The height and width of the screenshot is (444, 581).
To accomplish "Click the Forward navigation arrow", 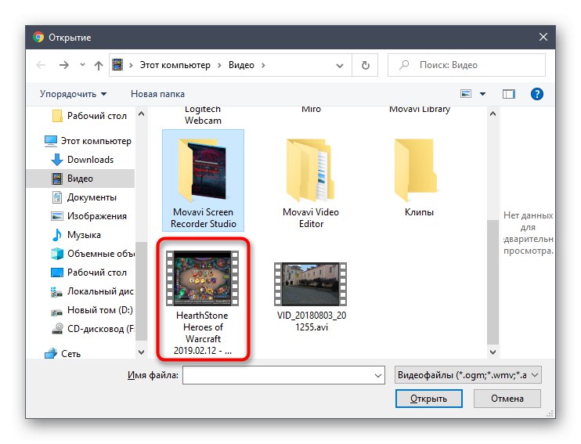I will [64, 65].
